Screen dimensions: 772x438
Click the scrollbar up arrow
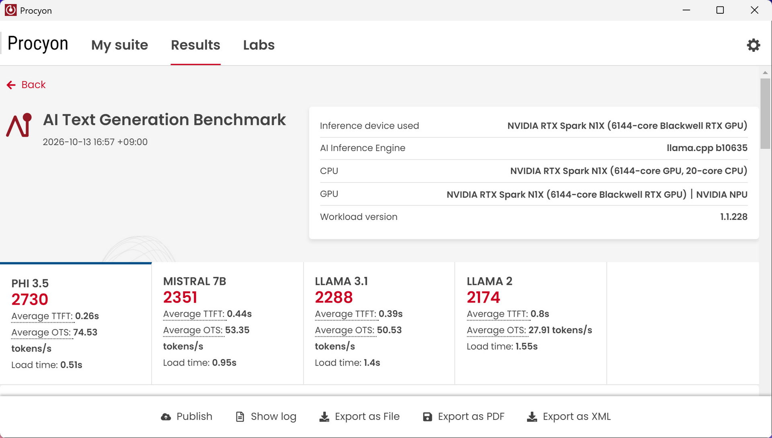coord(765,73)
